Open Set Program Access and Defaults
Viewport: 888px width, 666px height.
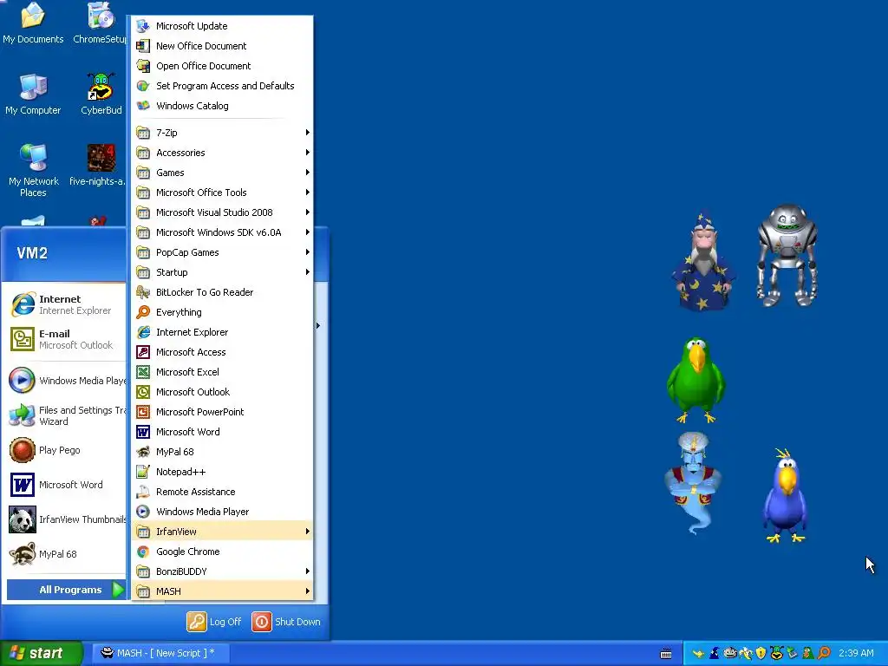(x=222, y=86)
